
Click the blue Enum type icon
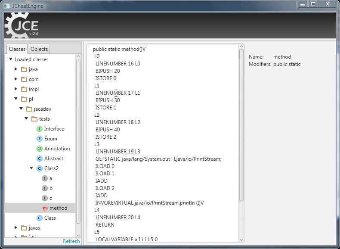[x=40, y=139]
